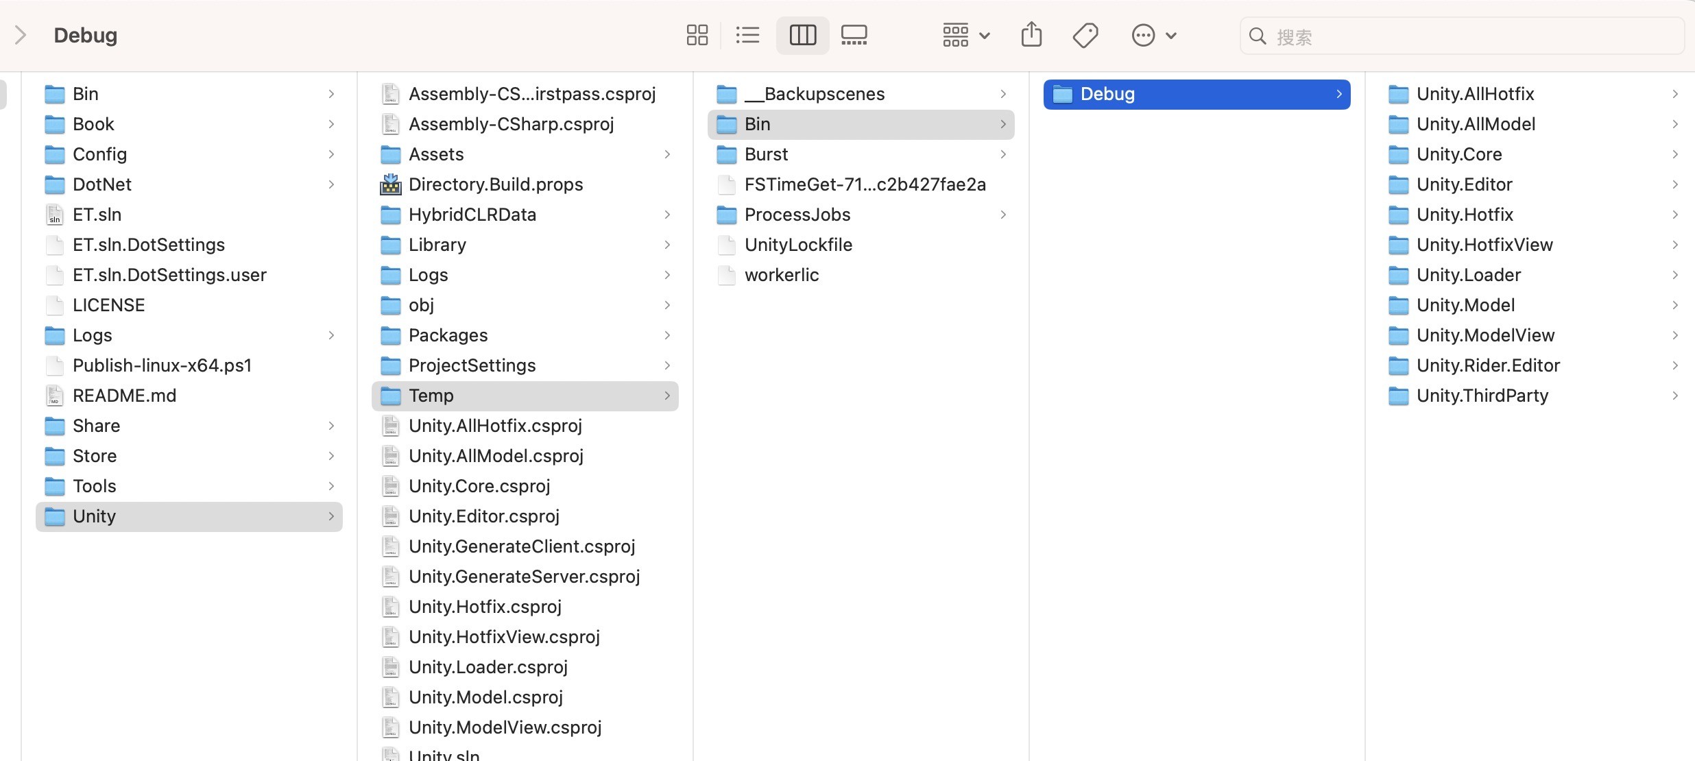
Task: Expand the Store folder chevron
Action: (x=331, y=456)
